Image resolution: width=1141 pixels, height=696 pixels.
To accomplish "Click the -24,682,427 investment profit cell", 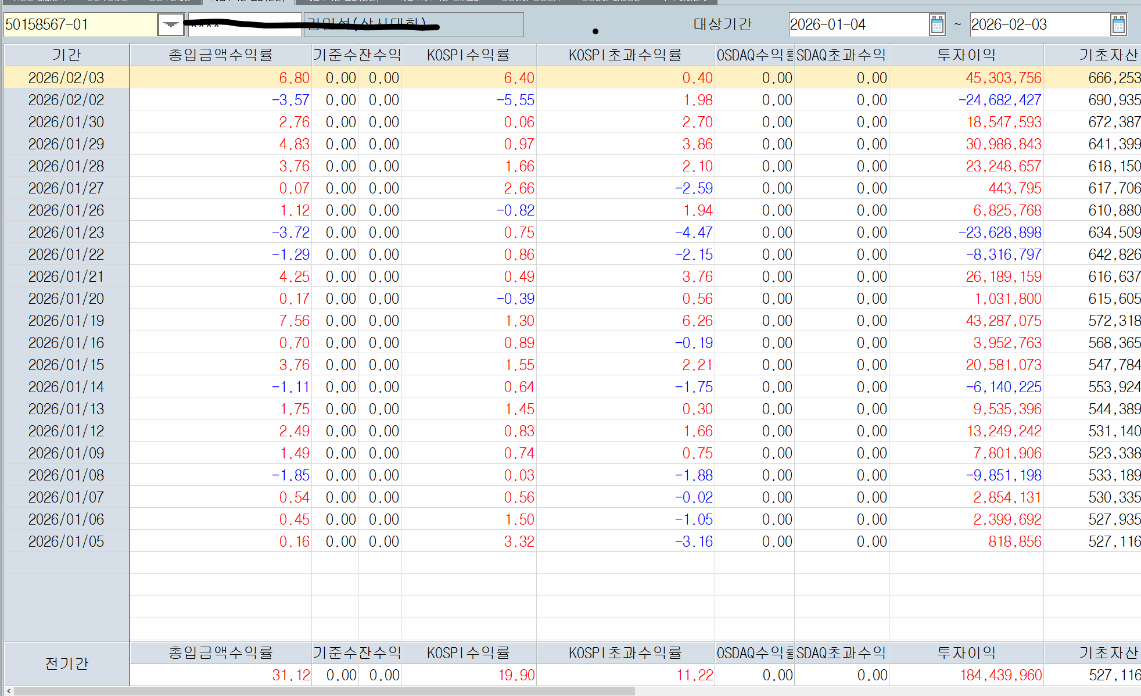I will coord(999,100).
